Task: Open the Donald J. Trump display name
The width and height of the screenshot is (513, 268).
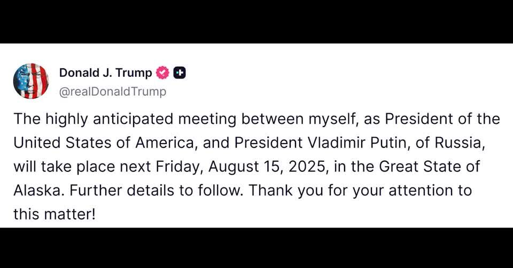Action: pos(105,73)
